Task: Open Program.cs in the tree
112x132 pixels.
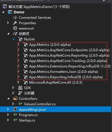Action: [x=28, y=115]
